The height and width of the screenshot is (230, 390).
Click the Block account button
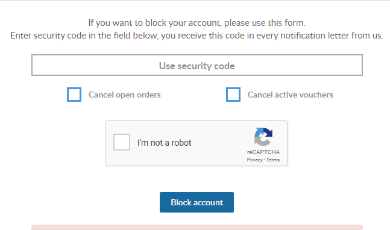click(197, 202)
